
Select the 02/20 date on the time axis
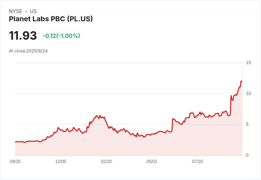click(106, 162)
